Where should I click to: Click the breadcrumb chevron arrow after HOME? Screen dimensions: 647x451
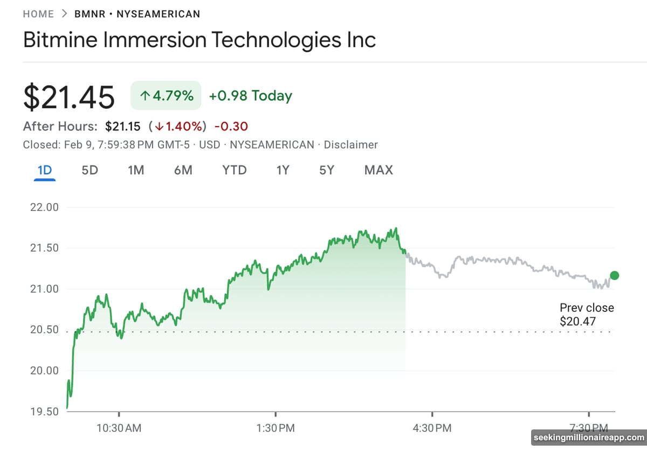tap(64, 14)
